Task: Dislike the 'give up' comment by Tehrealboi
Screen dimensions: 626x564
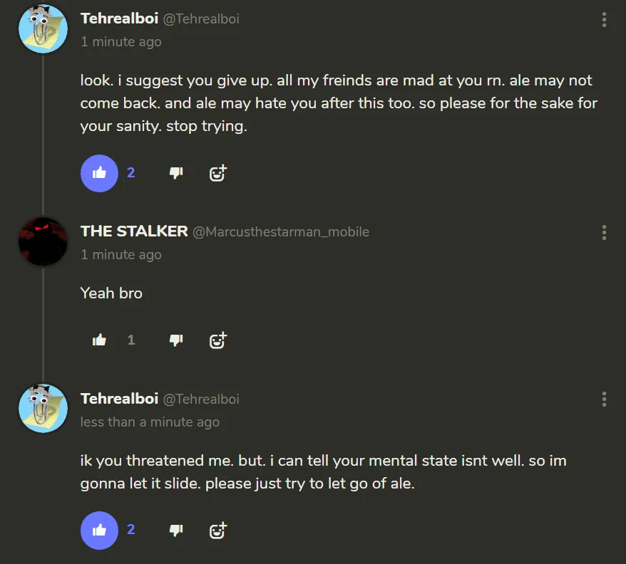Action: point(176,173)
